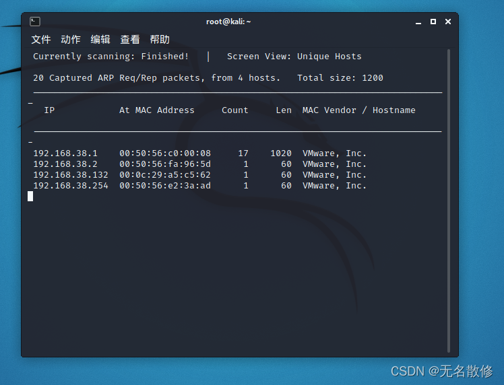Open the 文件 menu
The height and width of the screenshot is (385, 504).
(41, 39)
